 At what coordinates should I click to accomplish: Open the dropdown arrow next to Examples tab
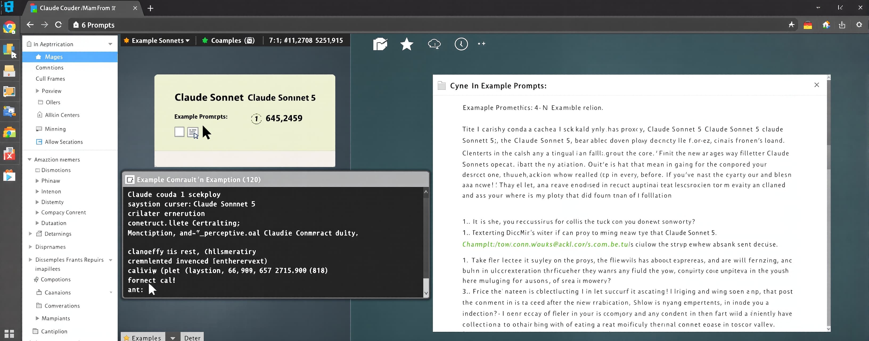coord(173,338)
